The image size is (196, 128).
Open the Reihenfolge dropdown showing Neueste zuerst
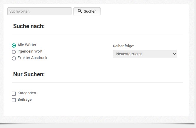pyautogui.click(x=145, y=54)
